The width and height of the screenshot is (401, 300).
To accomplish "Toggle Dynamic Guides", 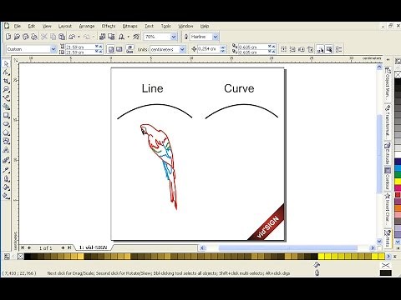I will pos(310,49).
